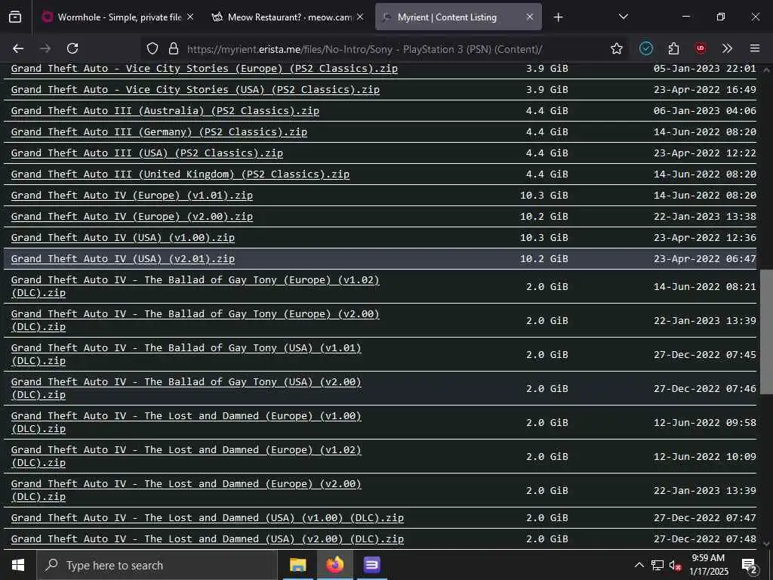The width and height of the screenshot is (773, 580).
Task: Open a new tab with plus
Action: coord(558,17)
